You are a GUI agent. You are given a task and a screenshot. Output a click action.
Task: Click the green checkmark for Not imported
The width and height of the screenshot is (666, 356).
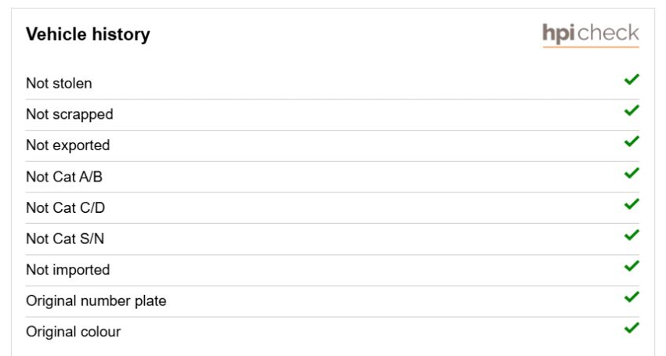coord(632,266)
